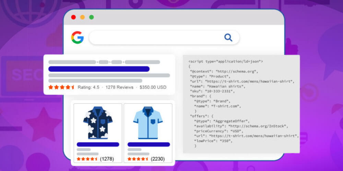Click the magnifying glass search icon

(x=228, y=37)
